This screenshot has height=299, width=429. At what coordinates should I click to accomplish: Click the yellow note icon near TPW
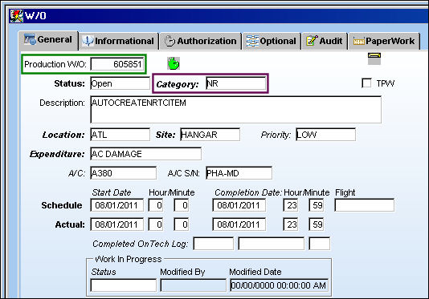pyautogui.click(x=374, y=59)
